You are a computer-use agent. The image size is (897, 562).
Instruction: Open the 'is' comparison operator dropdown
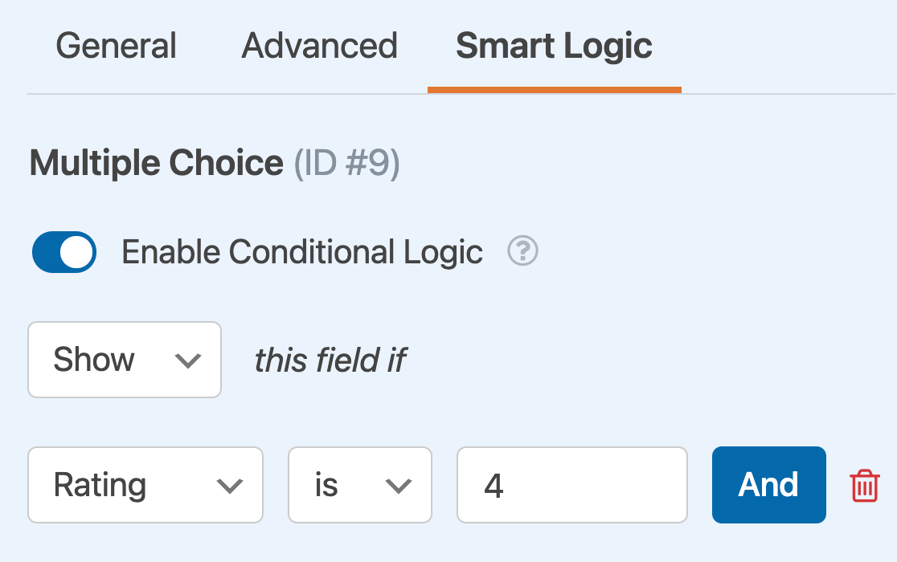(x=359, y=485)
